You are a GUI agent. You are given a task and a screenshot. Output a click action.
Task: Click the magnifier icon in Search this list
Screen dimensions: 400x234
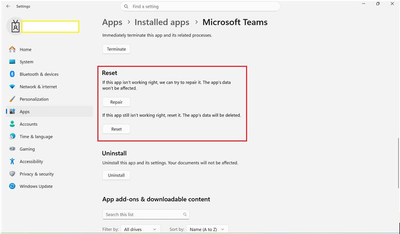184,215
